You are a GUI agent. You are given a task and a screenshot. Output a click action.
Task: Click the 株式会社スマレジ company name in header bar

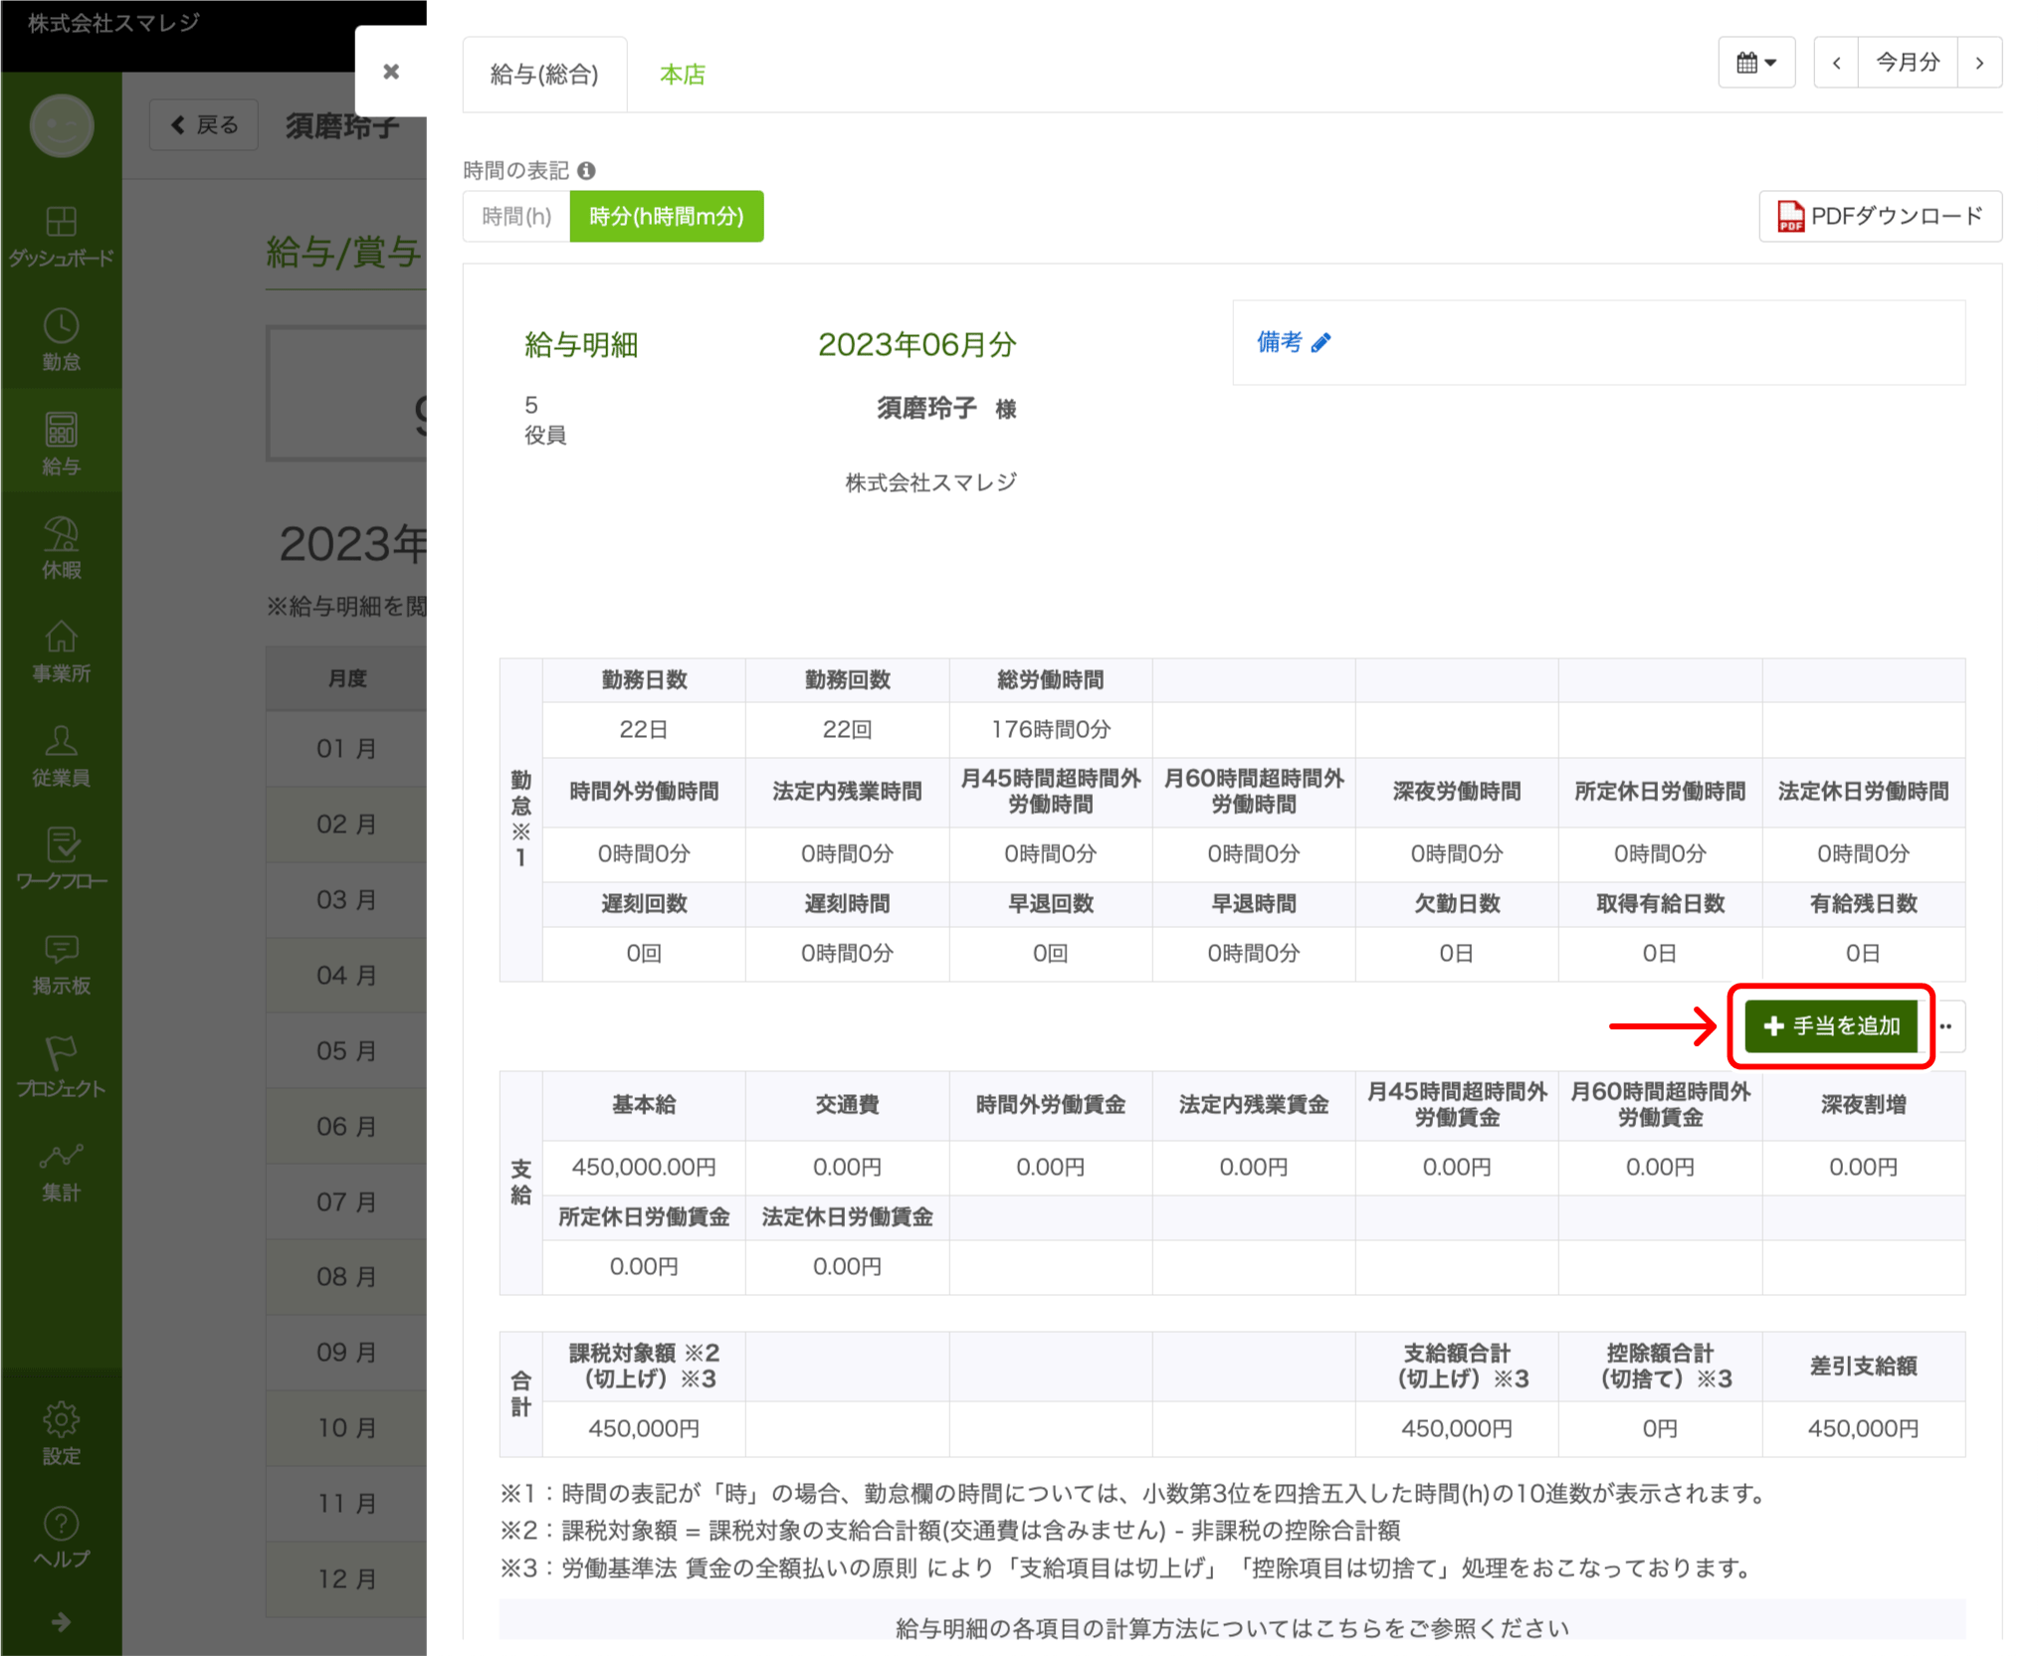pos(113,22)
